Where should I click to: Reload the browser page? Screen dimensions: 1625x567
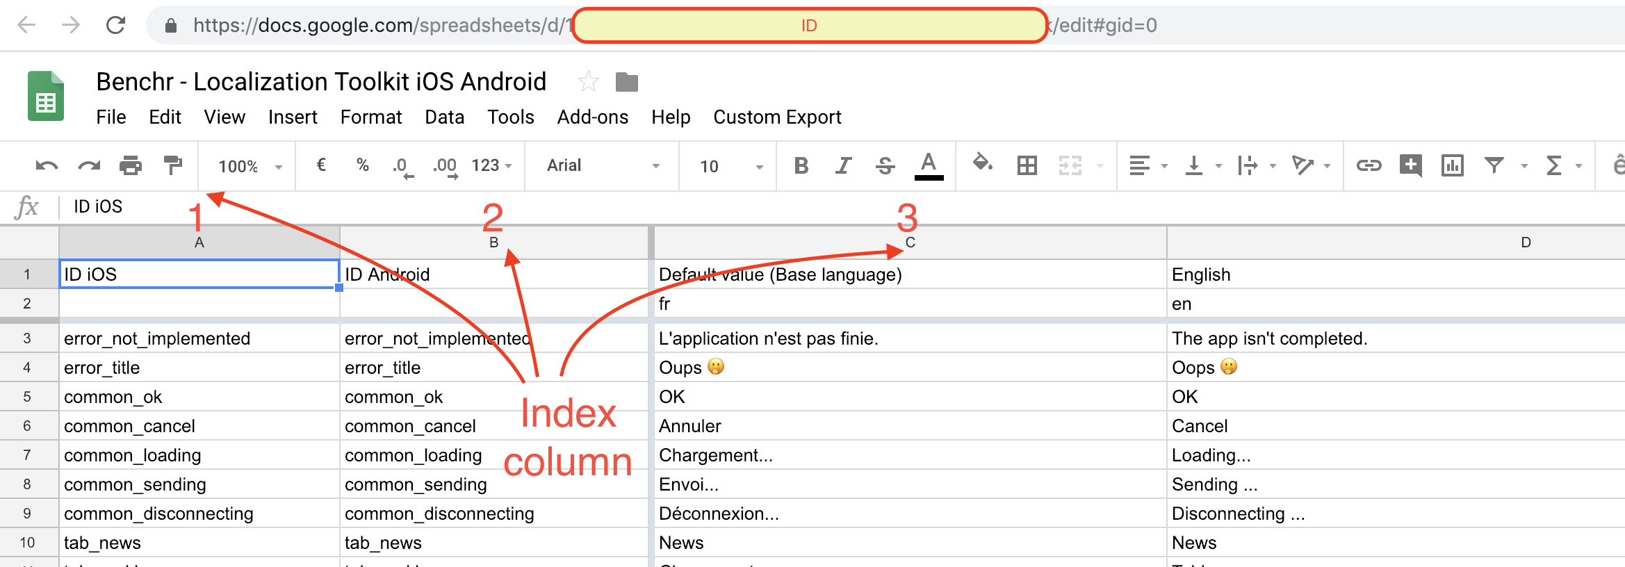click(115, 26)
